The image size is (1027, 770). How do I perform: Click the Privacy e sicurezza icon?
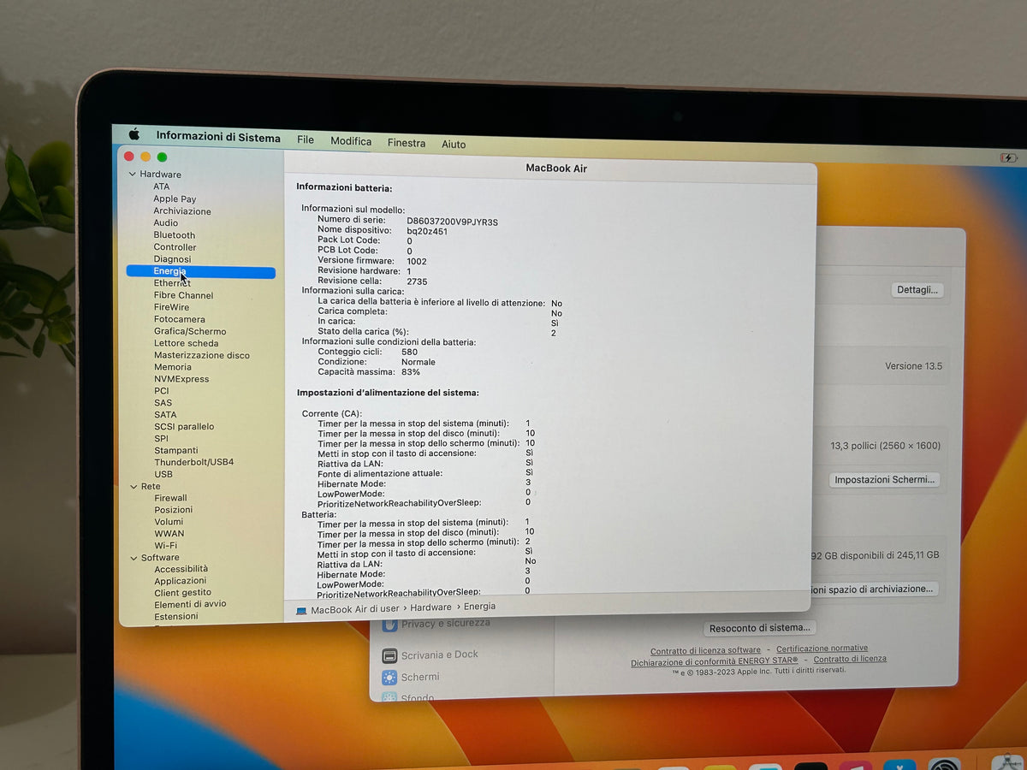click(389, 625)
